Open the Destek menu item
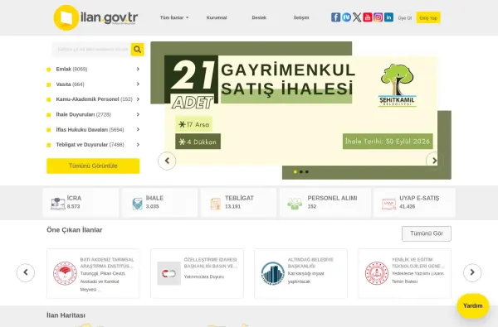Screen dimensions: 498x327 (x=259, y=17)
